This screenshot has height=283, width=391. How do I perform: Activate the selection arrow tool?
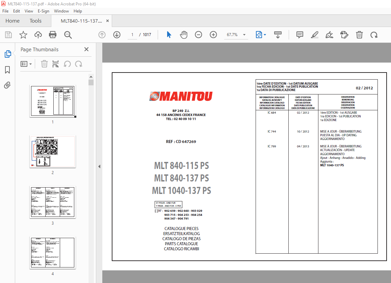pyautogui.click(x=169, y=35)
